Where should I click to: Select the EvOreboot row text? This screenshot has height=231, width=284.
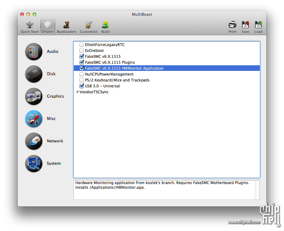(x=94, y=51)
